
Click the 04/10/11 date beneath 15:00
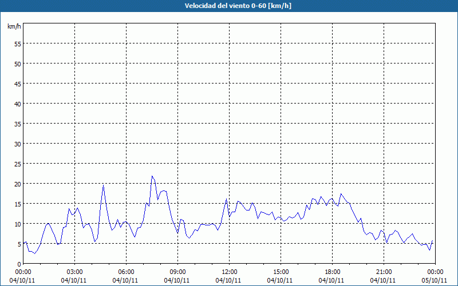(280, 280)
